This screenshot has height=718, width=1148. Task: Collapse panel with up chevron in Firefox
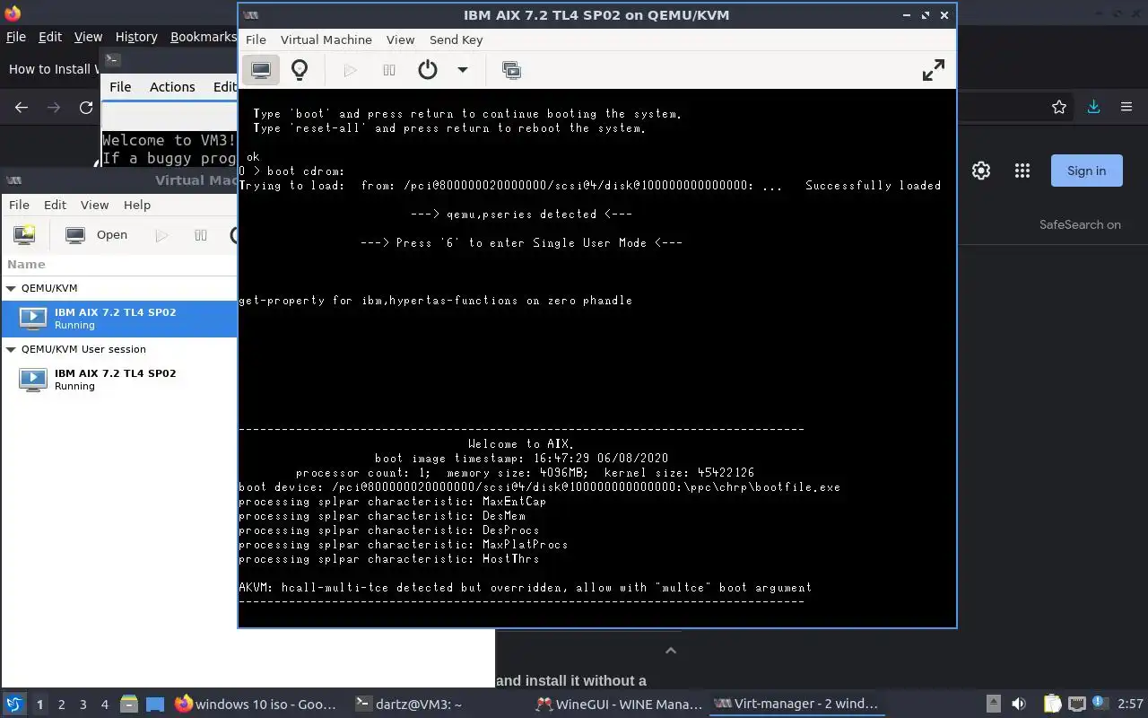click(x=670, y=650)
